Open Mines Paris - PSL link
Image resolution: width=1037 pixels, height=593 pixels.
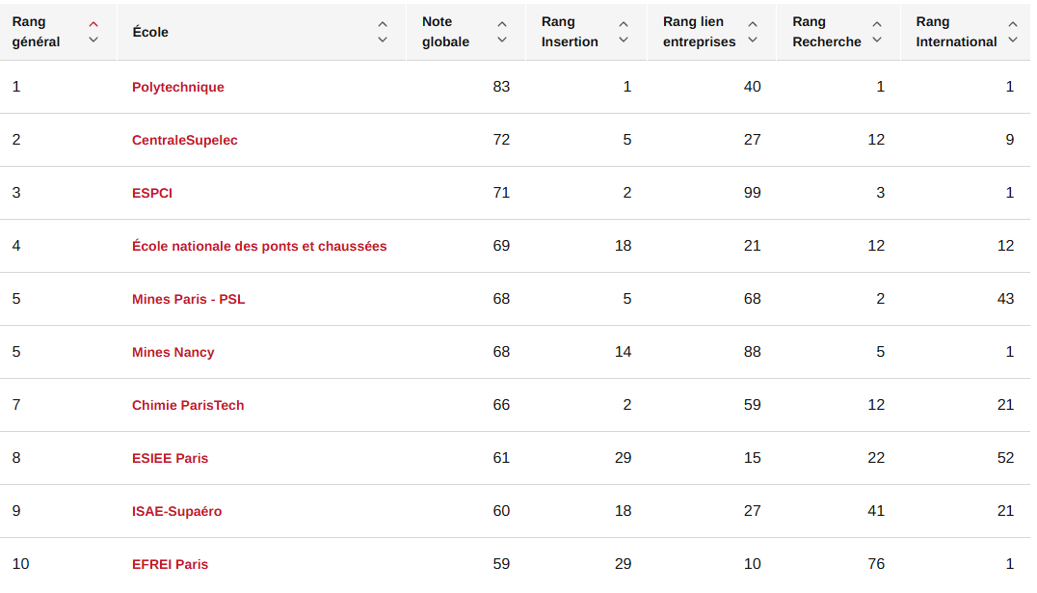(188, 299)
